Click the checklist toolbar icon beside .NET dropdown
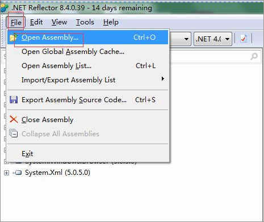 coord(244,39)
